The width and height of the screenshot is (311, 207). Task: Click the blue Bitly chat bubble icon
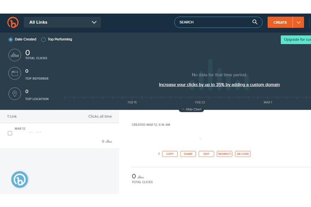[x=19, y=180]
